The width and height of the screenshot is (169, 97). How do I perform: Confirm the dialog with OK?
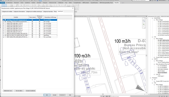[47, 95]
